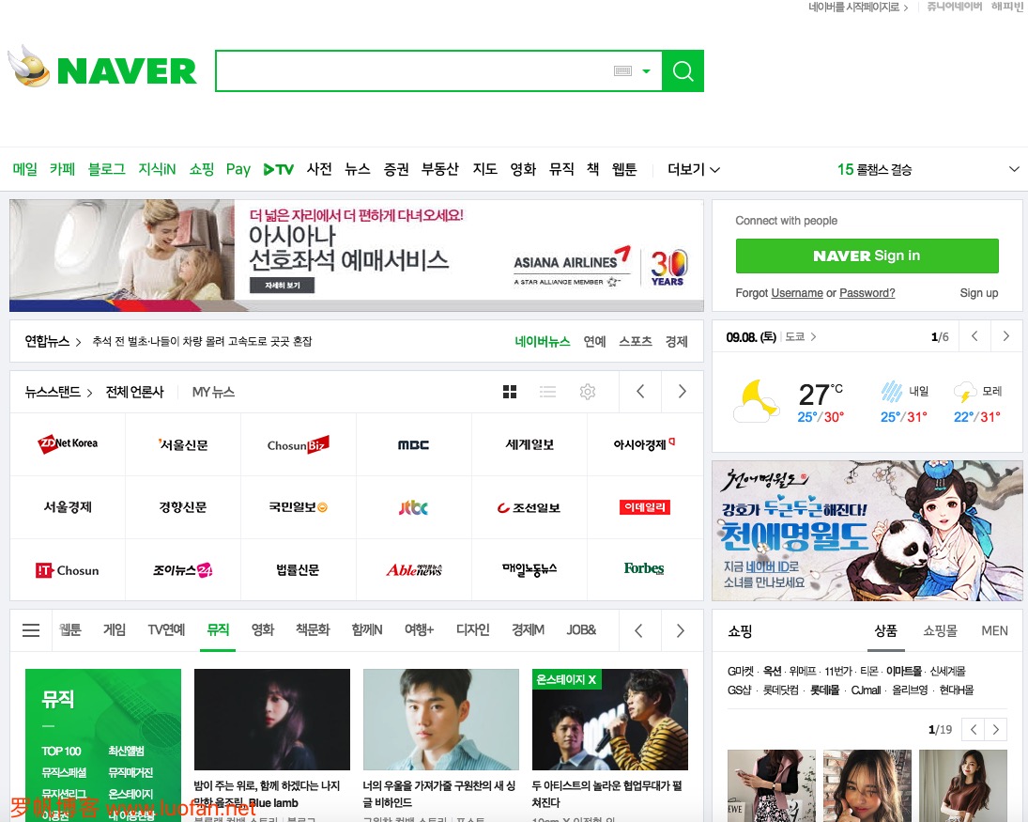The height and width of the screenshot is (822, 1028).
Task: Open Able News logo
Action: click(414, 570)
